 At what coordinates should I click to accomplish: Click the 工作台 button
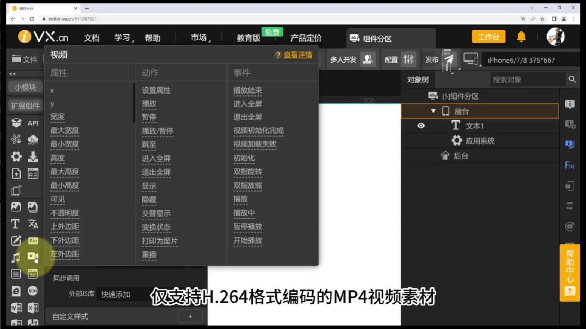488,37
